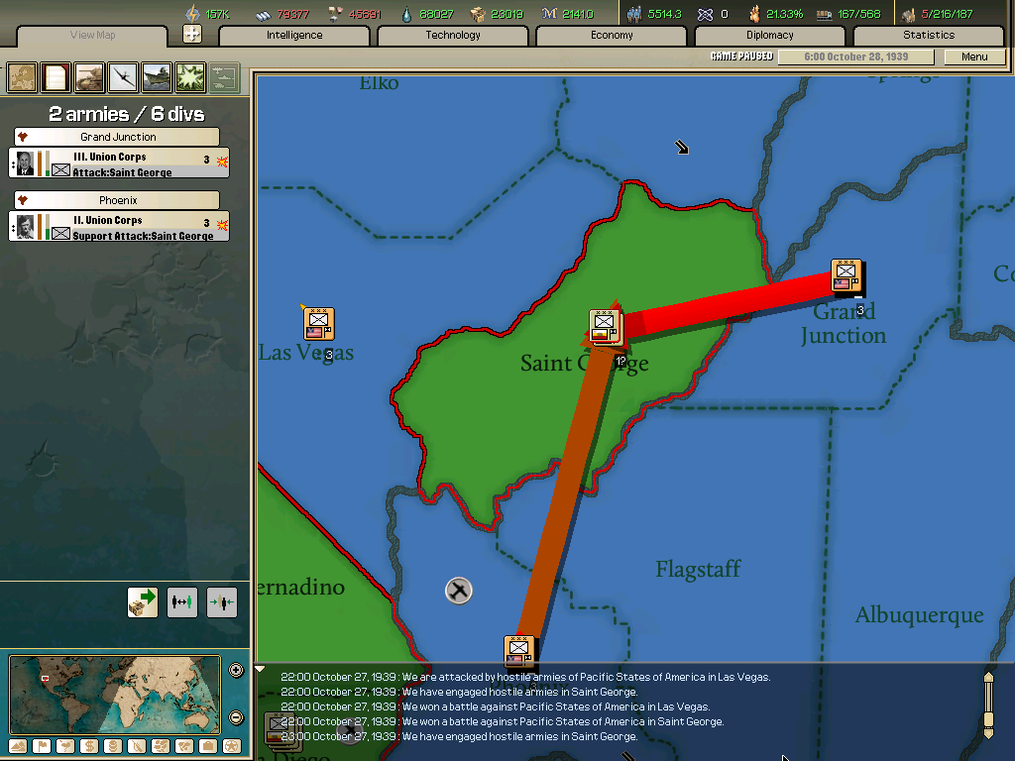Select the aircraft icon for air units view
1015x761 pixels.
(121, 77)
